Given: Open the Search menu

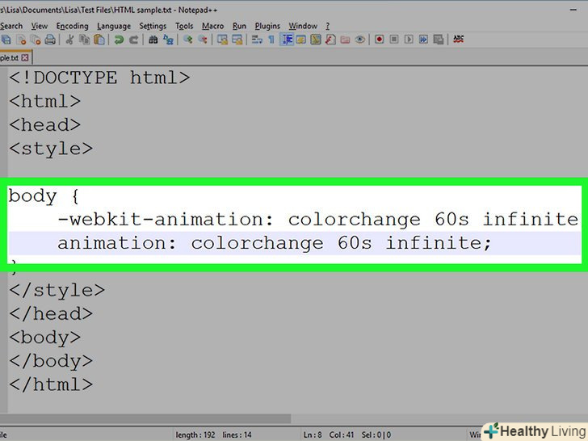Looking at the screenshot, I should coord(11,26).
